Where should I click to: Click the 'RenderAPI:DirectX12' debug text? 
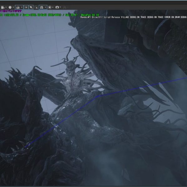point(92,17)
